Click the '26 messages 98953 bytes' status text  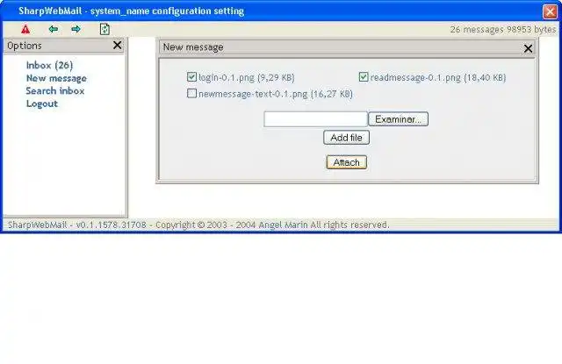pyautogui.click(x=503, y=29)
